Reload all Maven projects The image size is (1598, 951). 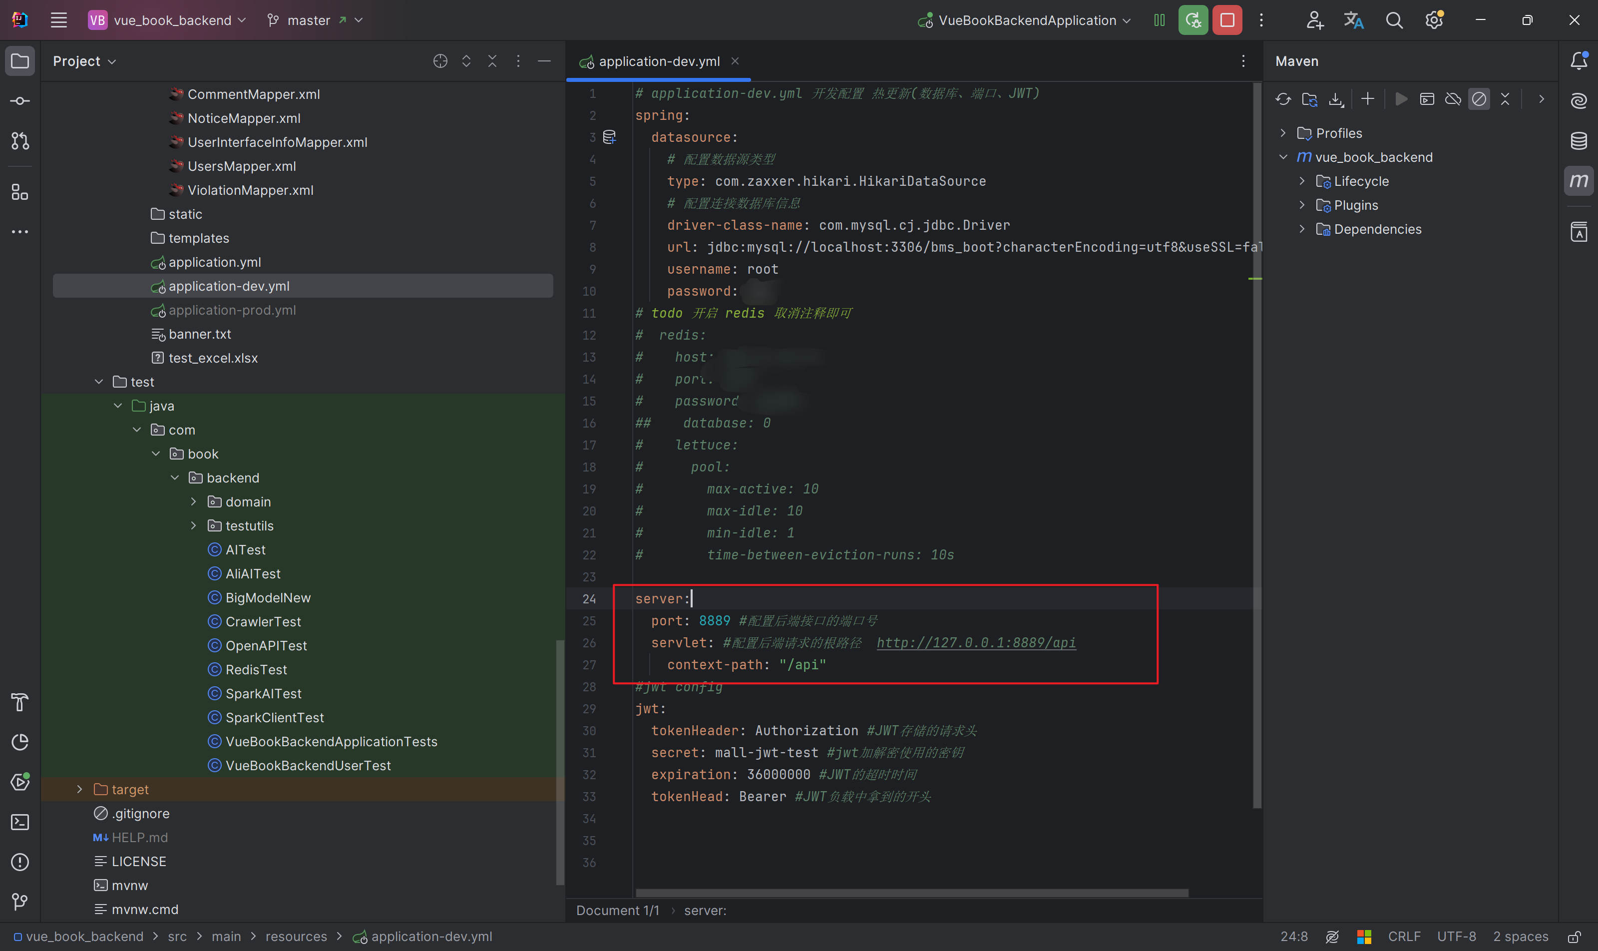1283,99
